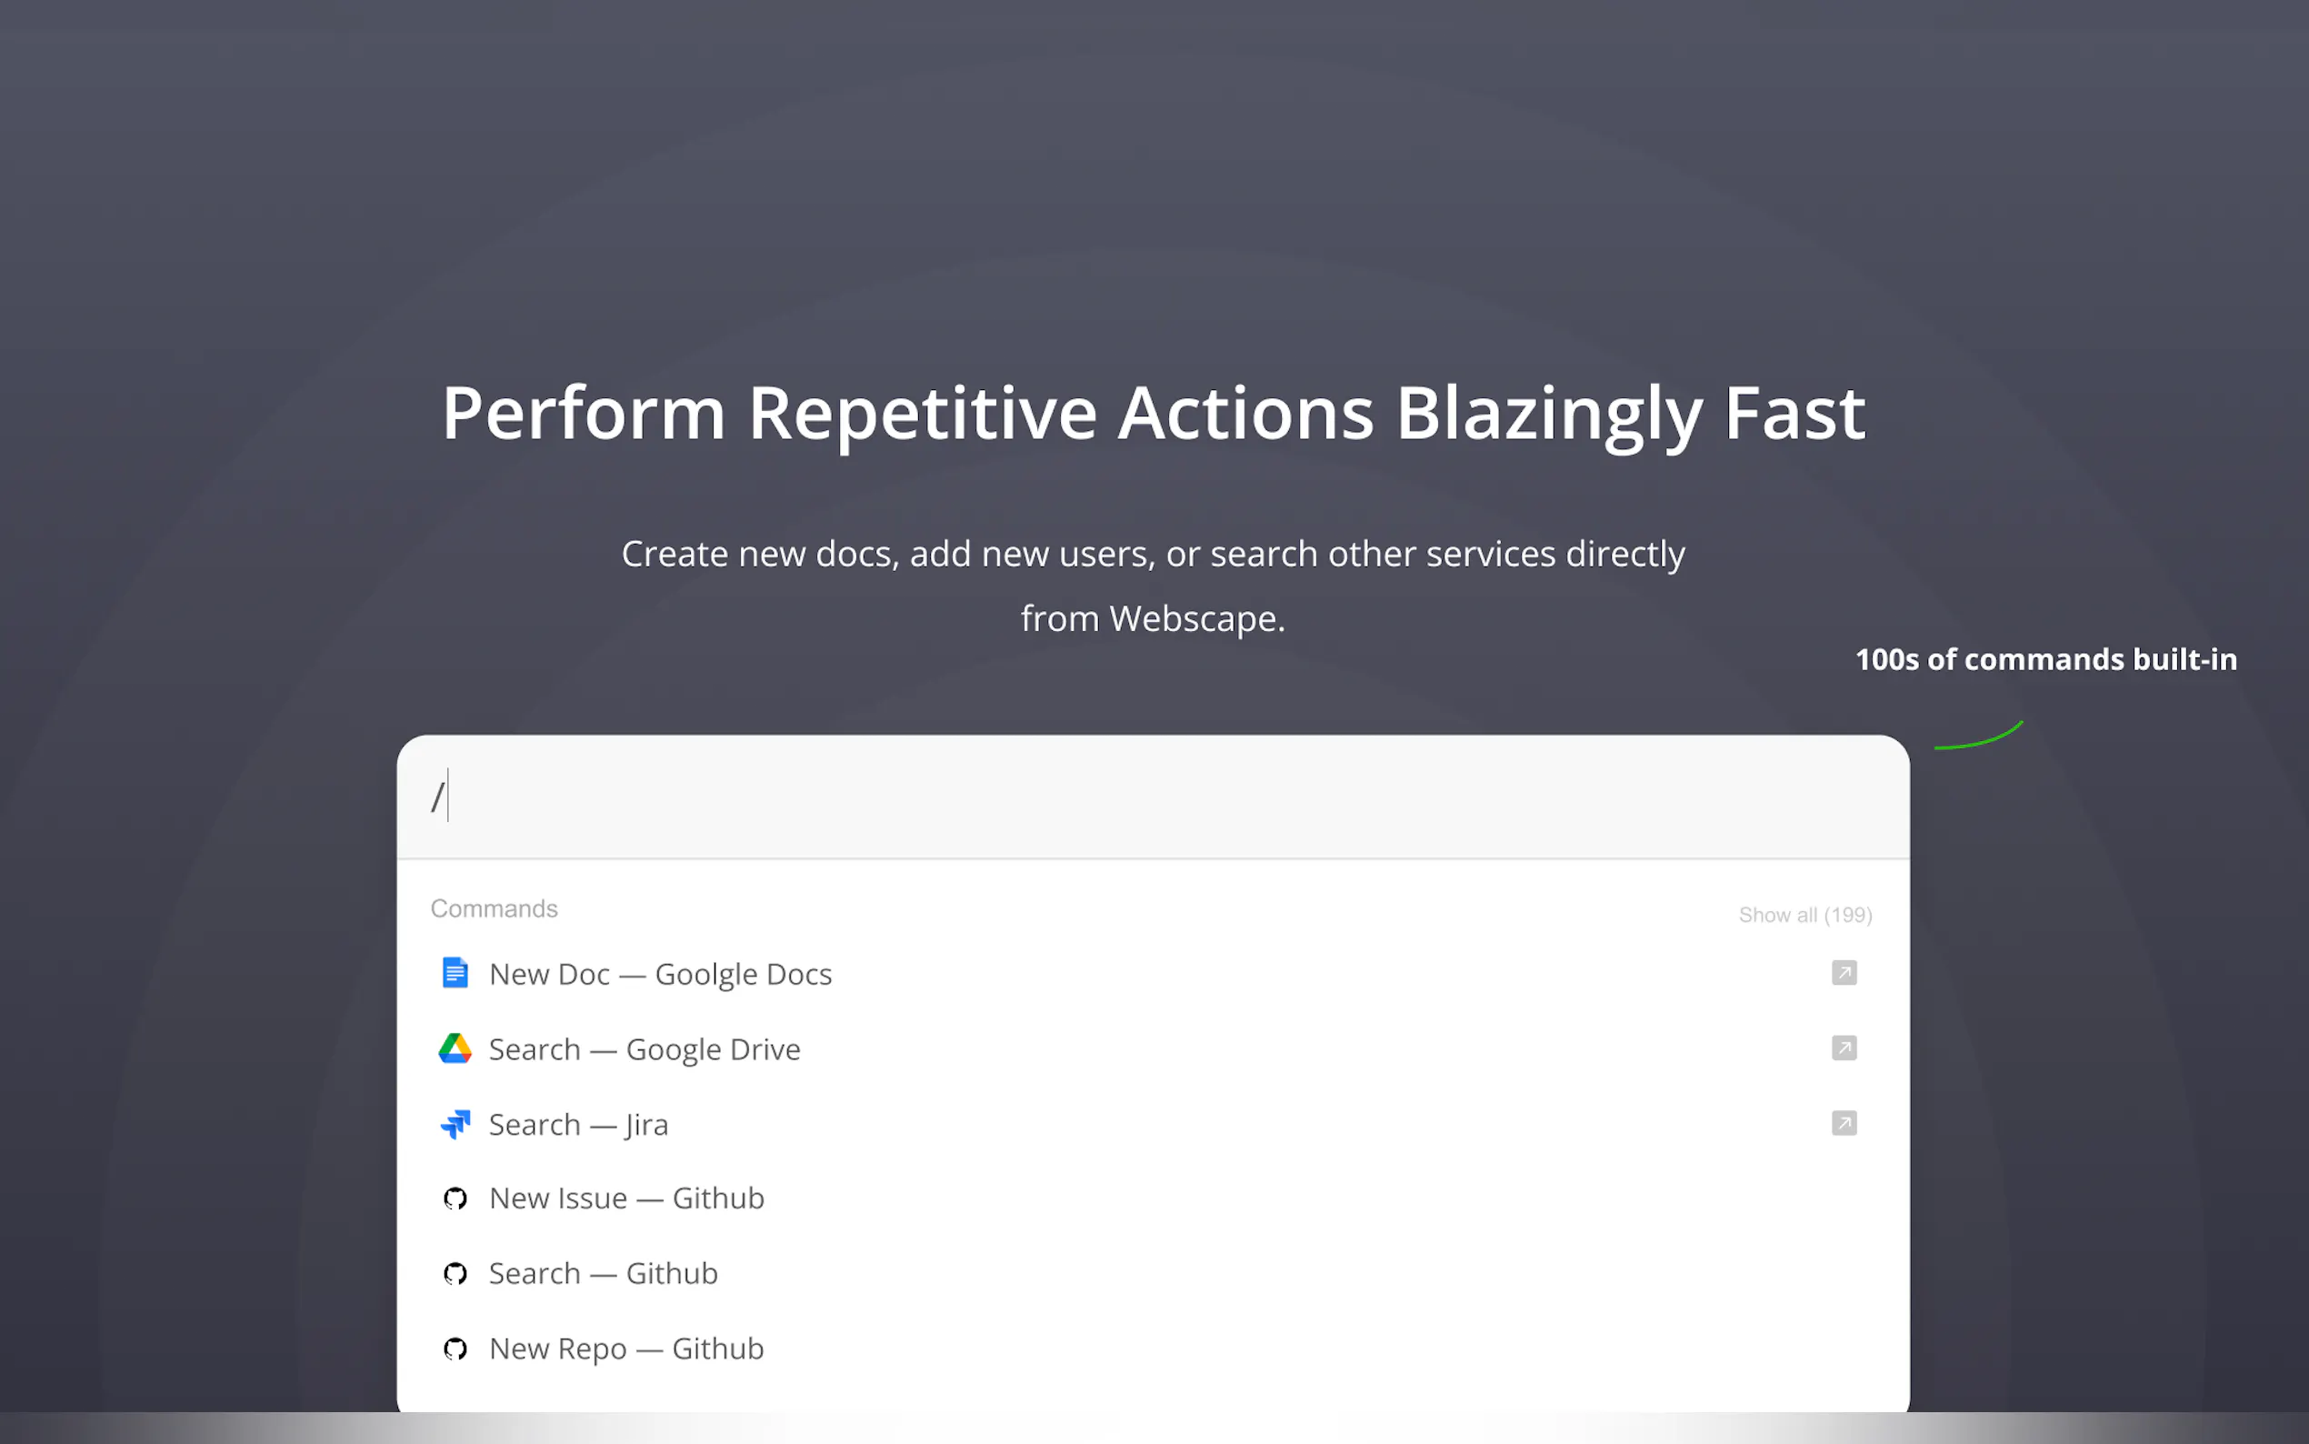
Task: Click the GitHub icon beside Search — Github
Action: click(455, 1274)
